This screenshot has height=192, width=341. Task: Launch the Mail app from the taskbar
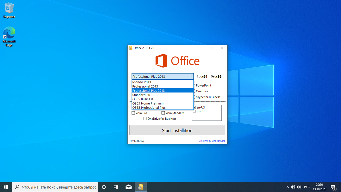coord(129,187)
